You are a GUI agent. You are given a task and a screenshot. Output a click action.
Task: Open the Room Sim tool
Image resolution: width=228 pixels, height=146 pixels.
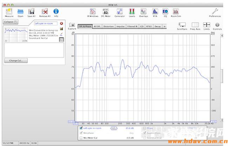pyautogui.click(x=176, y=13)
